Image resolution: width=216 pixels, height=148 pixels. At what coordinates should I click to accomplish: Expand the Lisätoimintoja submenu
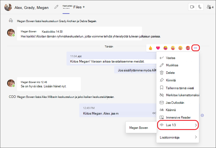178,137
